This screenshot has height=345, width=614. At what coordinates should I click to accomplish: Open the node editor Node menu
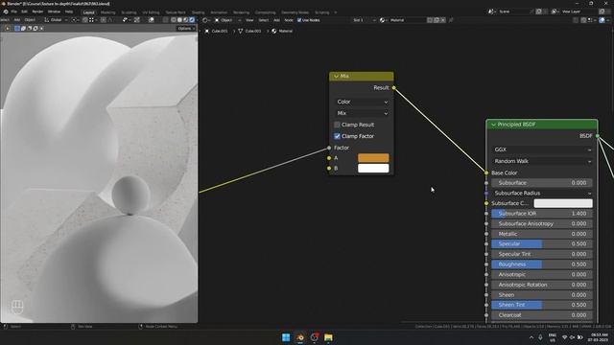coord(289,20)
